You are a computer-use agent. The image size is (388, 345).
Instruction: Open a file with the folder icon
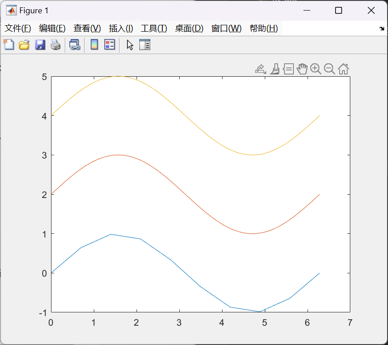(24, 45)
